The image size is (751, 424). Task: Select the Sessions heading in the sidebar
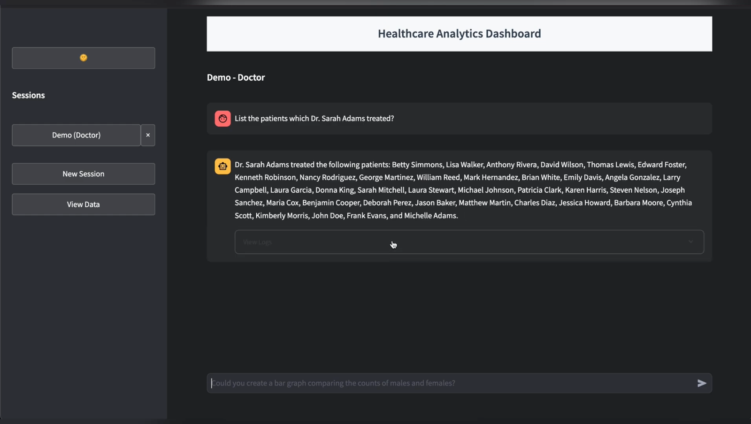[x=28, y=95]
